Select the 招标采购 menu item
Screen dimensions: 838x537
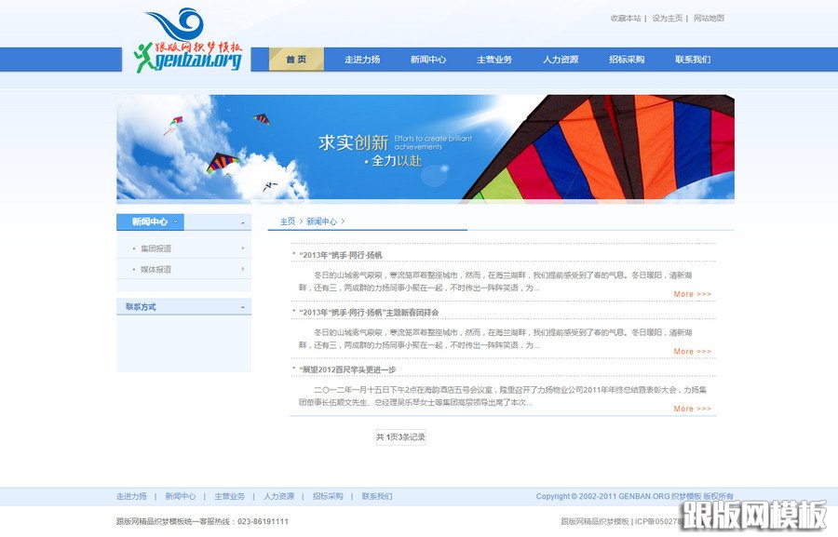click(627, 58)
